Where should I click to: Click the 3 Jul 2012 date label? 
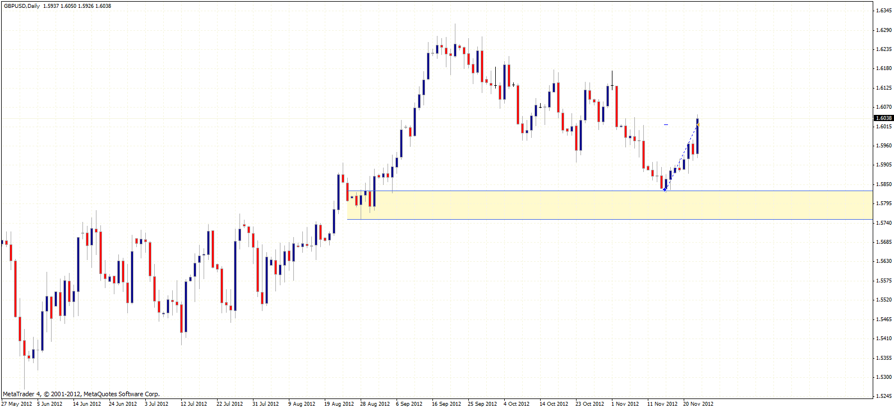point(156,404)
